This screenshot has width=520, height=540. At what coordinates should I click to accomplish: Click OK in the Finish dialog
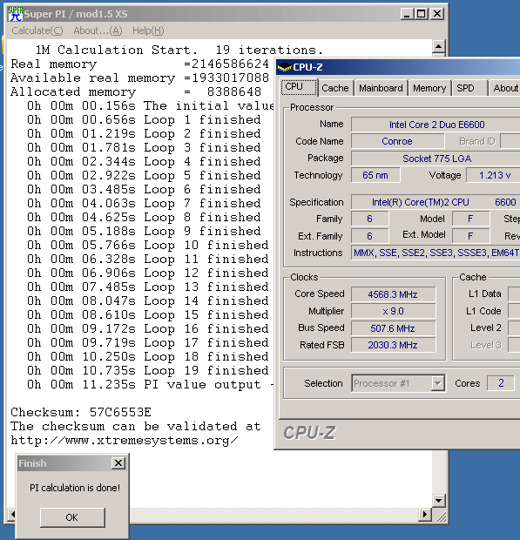tap(72, 517)
